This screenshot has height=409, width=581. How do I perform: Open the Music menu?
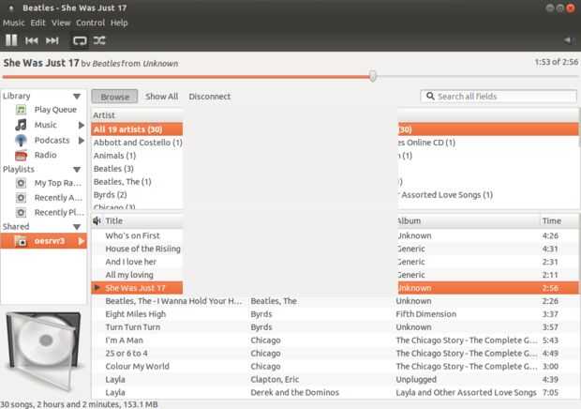(14, 23)
